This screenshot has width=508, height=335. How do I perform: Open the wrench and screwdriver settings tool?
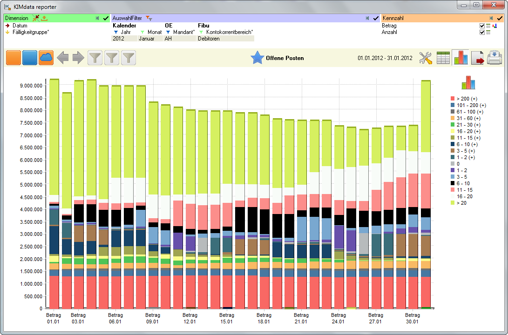point(426,58)
